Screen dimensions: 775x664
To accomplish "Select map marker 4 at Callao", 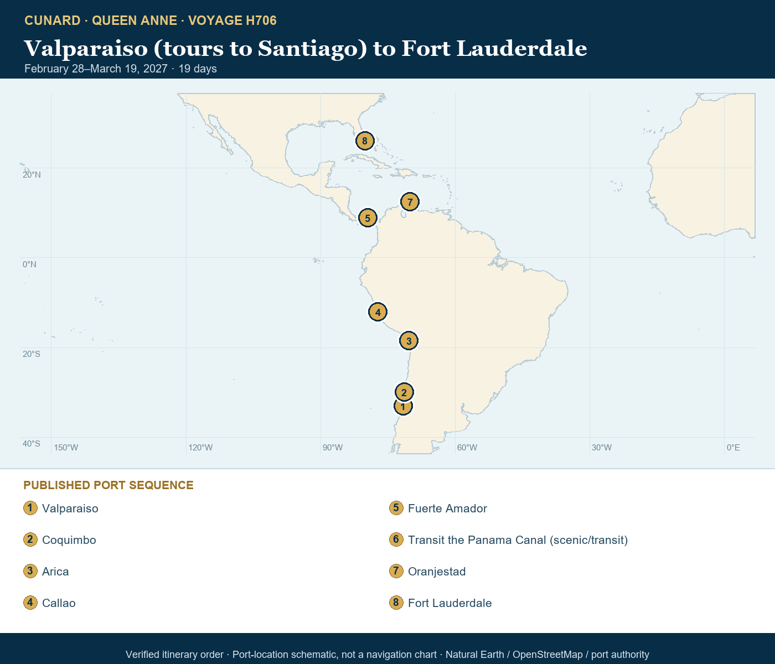I will click(378, 312).
